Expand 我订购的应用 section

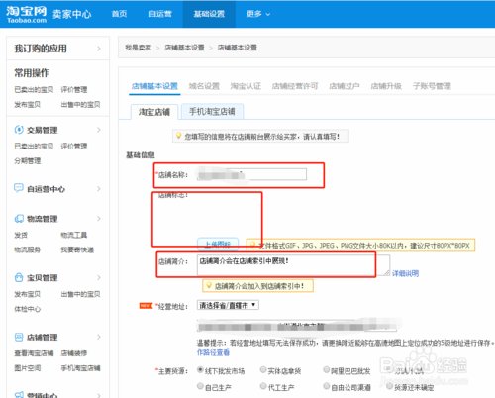99,49
